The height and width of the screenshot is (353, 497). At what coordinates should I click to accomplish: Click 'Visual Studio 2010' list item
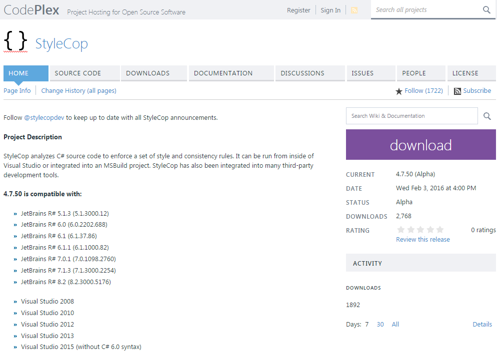(x=47, y=313)
